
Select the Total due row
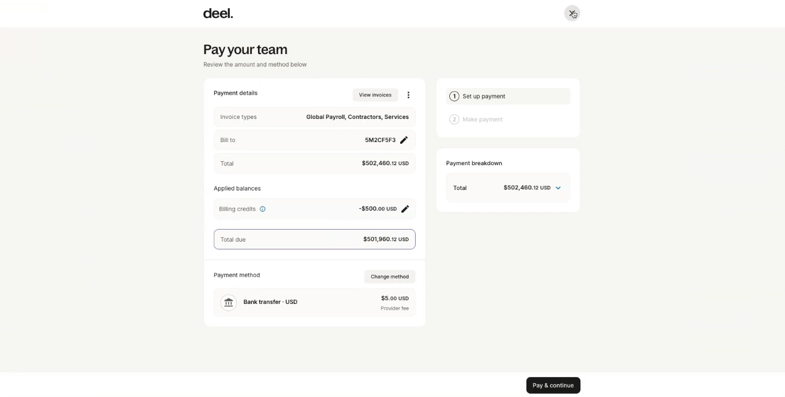tap(314, 240)
